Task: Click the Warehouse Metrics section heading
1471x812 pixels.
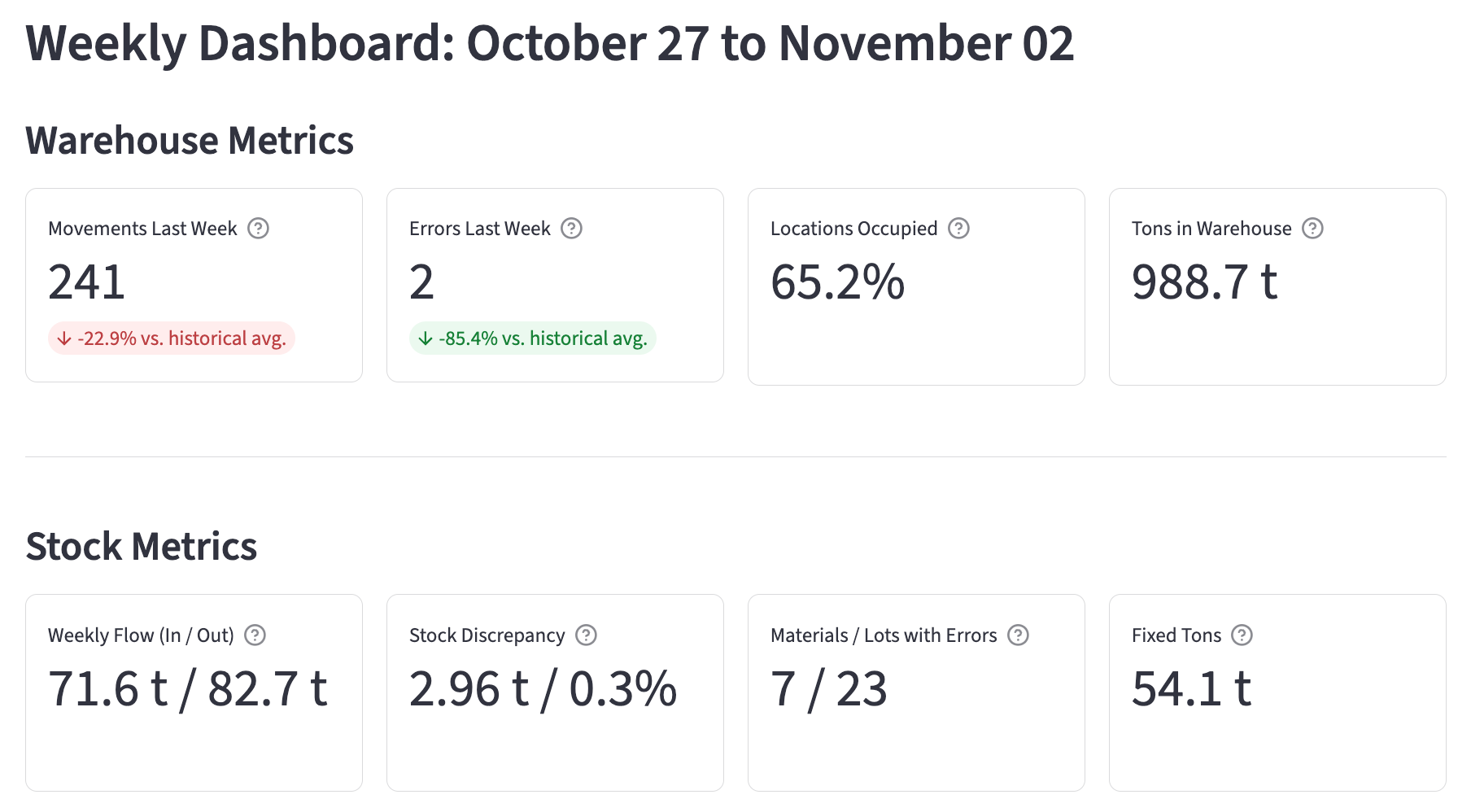Action: click(x=190, y=141)
